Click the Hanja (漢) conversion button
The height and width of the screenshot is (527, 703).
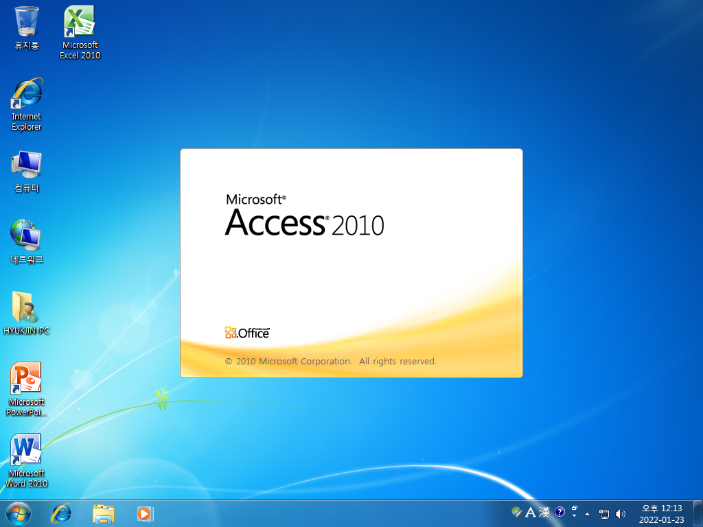544,512
